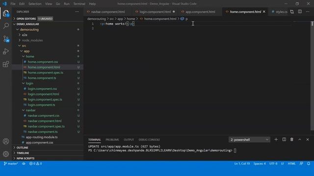Open the Manage gear menu

tap(6, 154)
